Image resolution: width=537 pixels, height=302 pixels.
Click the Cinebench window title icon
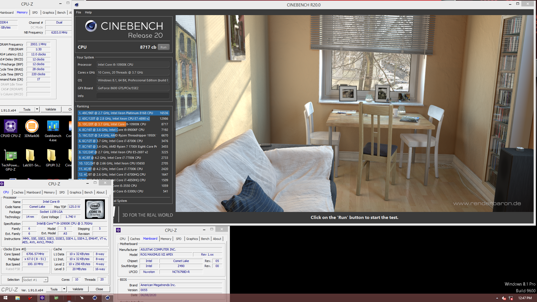(77, 5)
